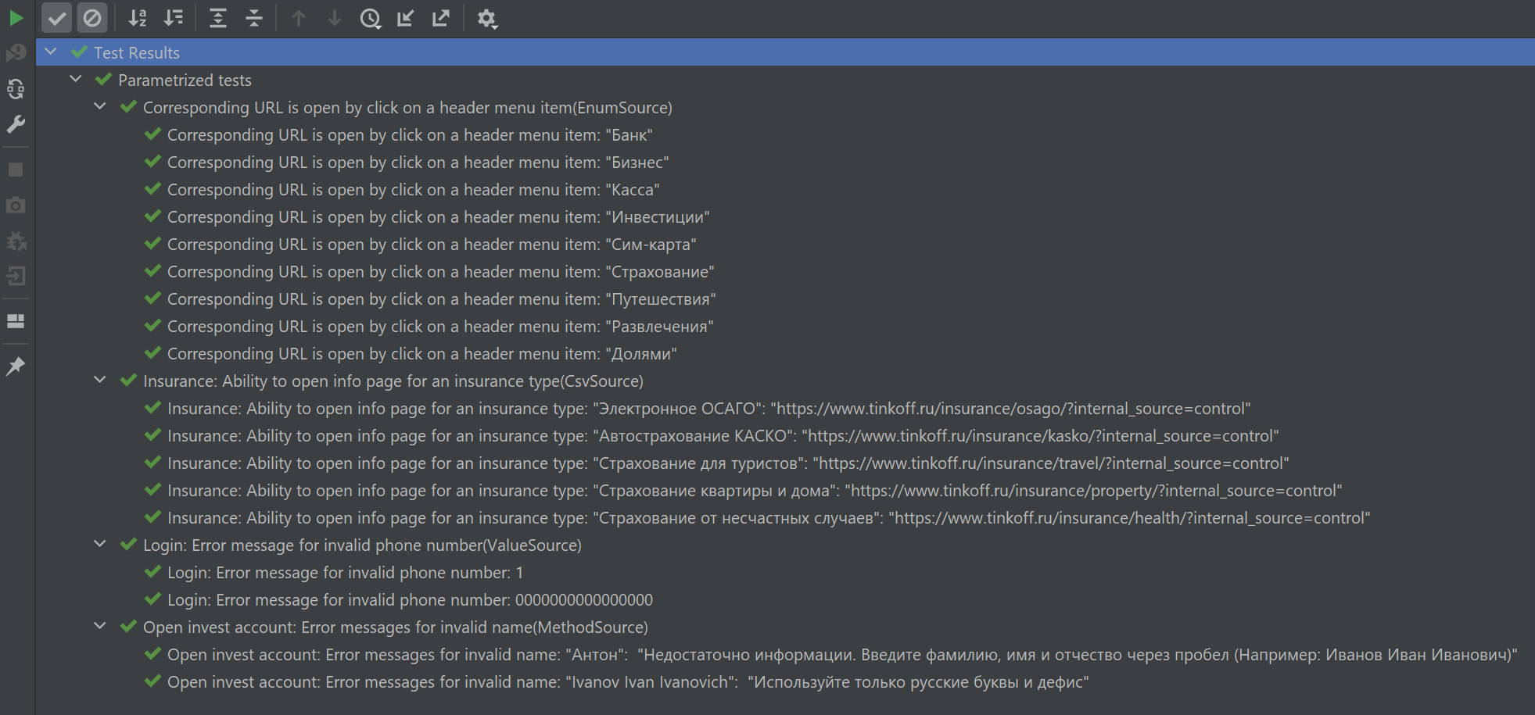The width and height of the screenshot is (1535, 715).
Task: Select invest account test "Ivanov Ivan Ivanovich"
Action: [x=627, y=682]
